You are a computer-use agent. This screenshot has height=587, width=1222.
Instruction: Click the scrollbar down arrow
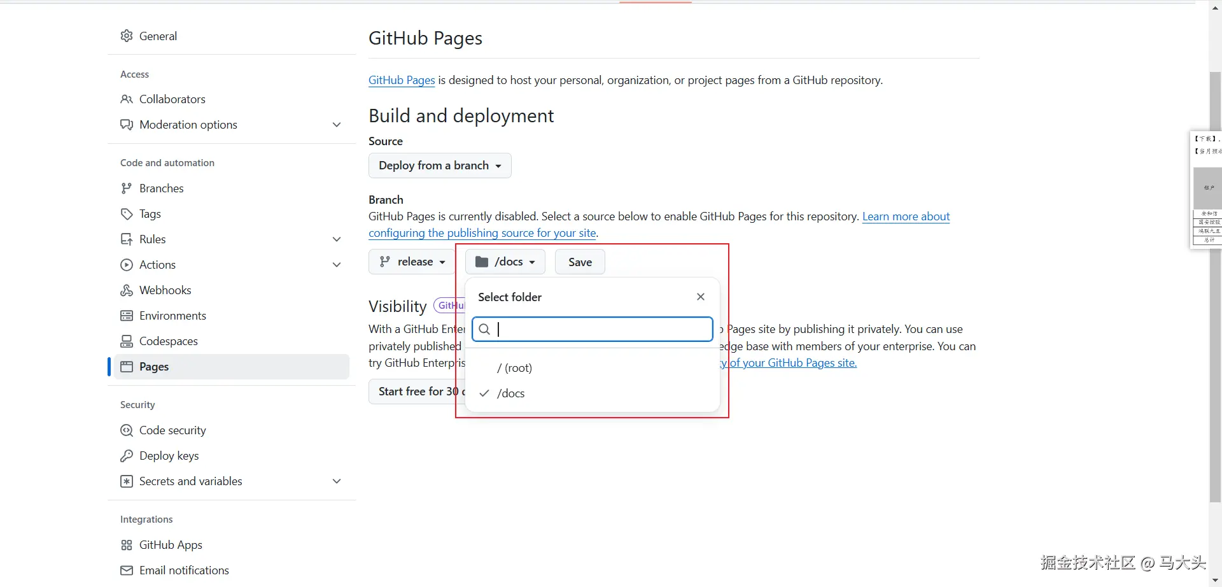(x=1215, y=580)
